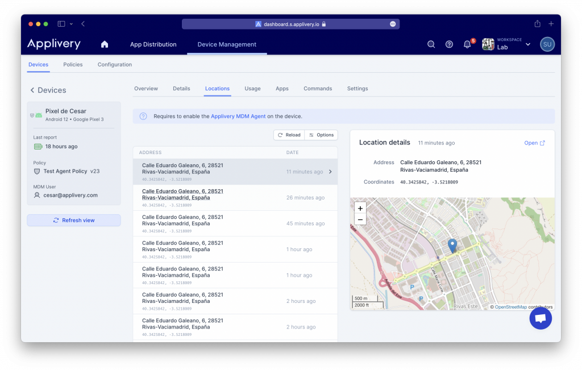Go back using Safari back arrow
582x370 pixels.
point(83,24)
